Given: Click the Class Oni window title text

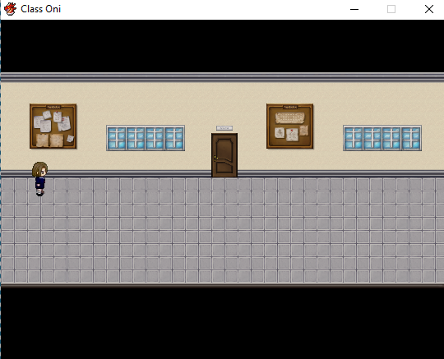Looking at the screenshot, I should 41,9.
